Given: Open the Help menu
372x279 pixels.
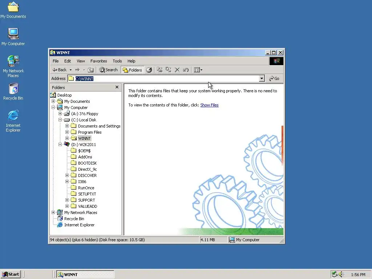Looking at the screenshot, I should tap(131, 61).
